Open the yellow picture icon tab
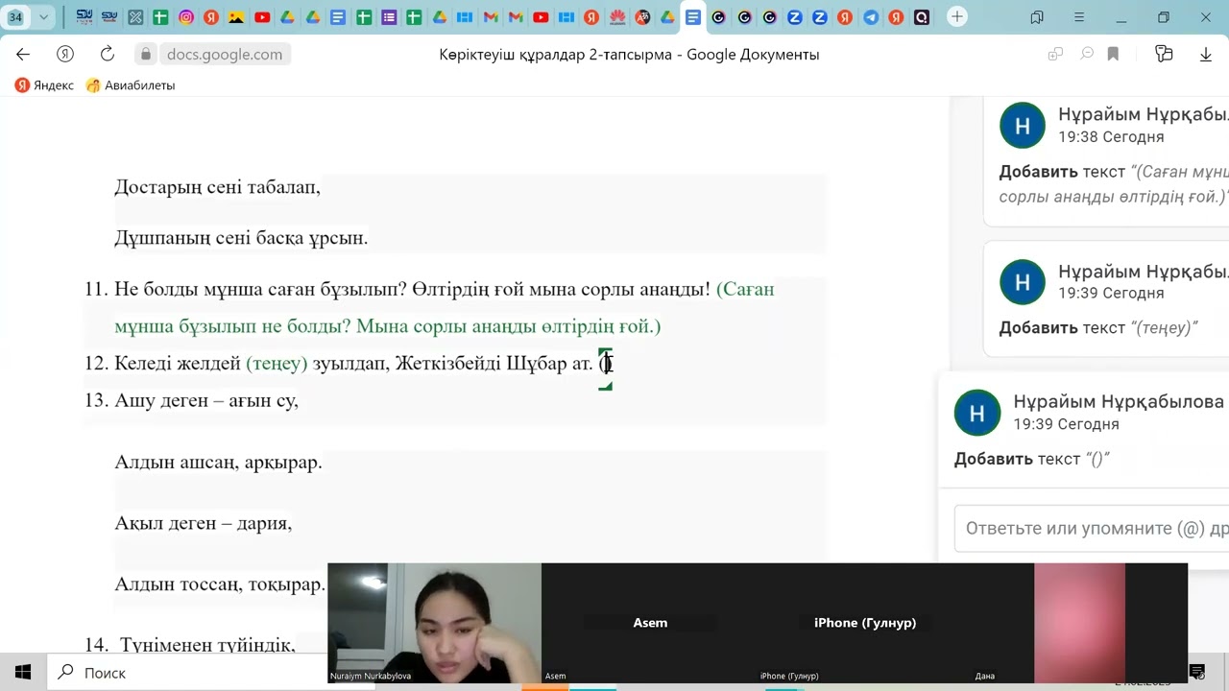This screenshot has width=1229, height=691. click(x=236, y=17)
